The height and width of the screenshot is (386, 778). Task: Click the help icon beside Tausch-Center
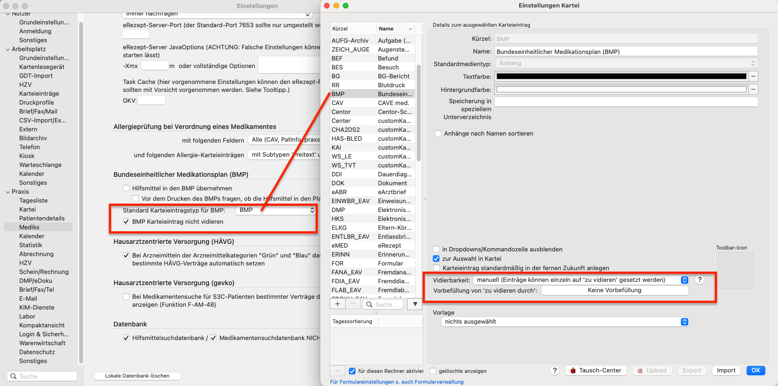tap(555, 371)
